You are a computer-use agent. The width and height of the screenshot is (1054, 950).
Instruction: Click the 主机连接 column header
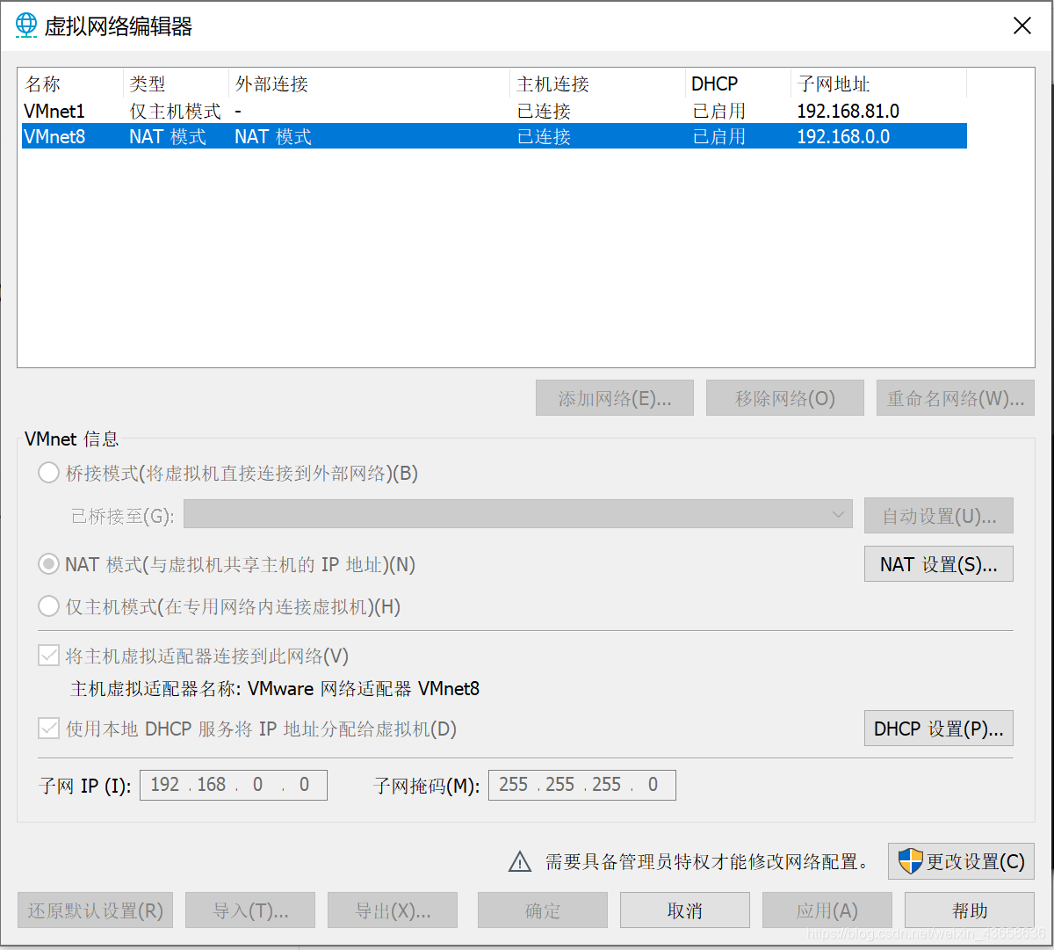coord(598,84)
